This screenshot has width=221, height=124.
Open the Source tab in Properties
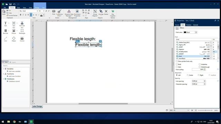[x=177, y=25]
